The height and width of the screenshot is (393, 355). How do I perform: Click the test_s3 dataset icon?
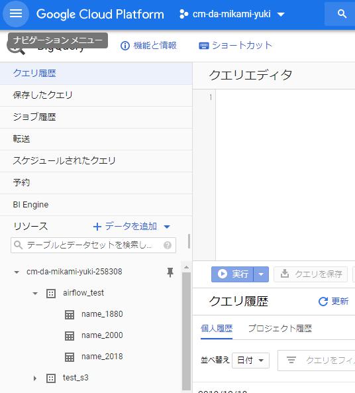tap(51, 378)
